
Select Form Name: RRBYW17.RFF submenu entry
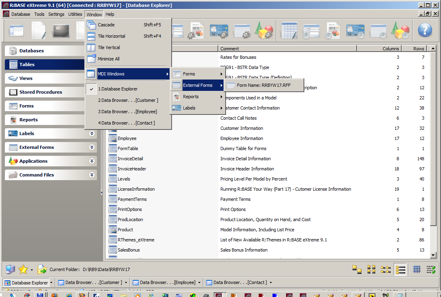pos(264,85)
